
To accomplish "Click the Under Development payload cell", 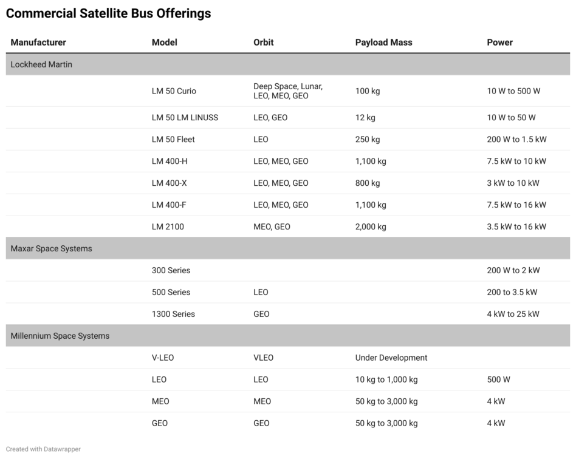I will 391,358.
